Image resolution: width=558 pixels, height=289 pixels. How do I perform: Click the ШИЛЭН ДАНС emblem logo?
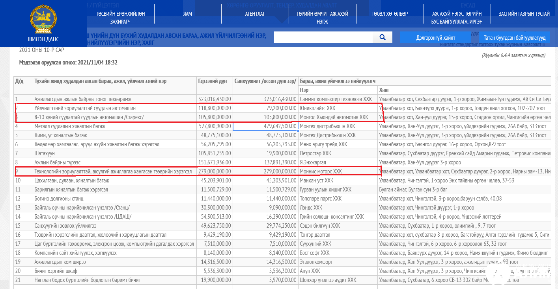tap(43, 19)
